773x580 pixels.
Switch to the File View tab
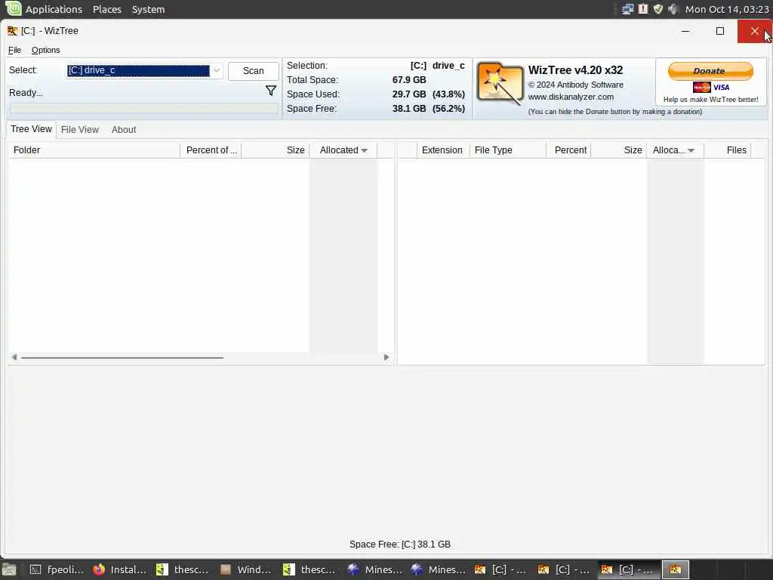[x=80, y=130]
